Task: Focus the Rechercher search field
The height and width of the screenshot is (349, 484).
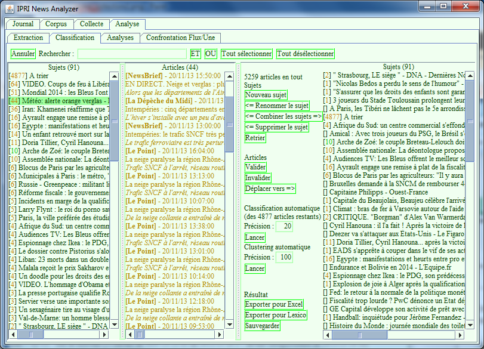Action: (x=132, y=54)
